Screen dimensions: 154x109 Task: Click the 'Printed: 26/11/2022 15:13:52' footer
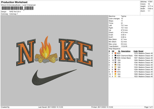(102, 107)
